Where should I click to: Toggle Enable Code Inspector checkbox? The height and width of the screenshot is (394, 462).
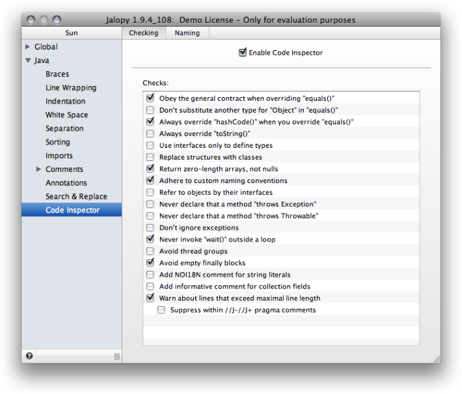243,53
